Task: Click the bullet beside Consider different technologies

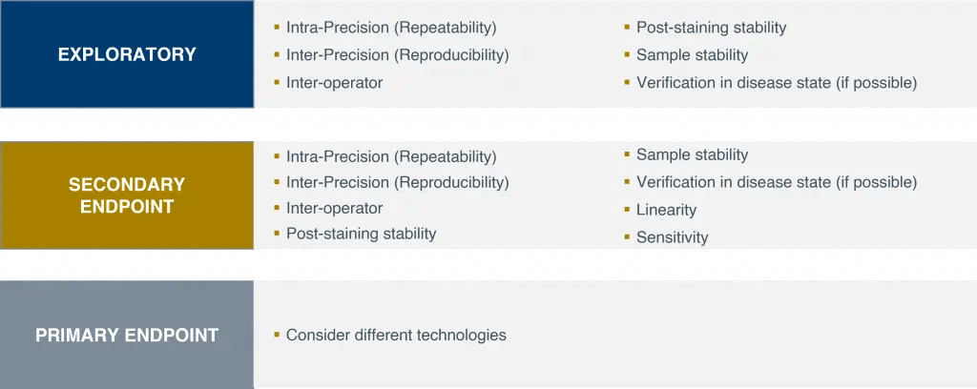Action: [277, 335]
